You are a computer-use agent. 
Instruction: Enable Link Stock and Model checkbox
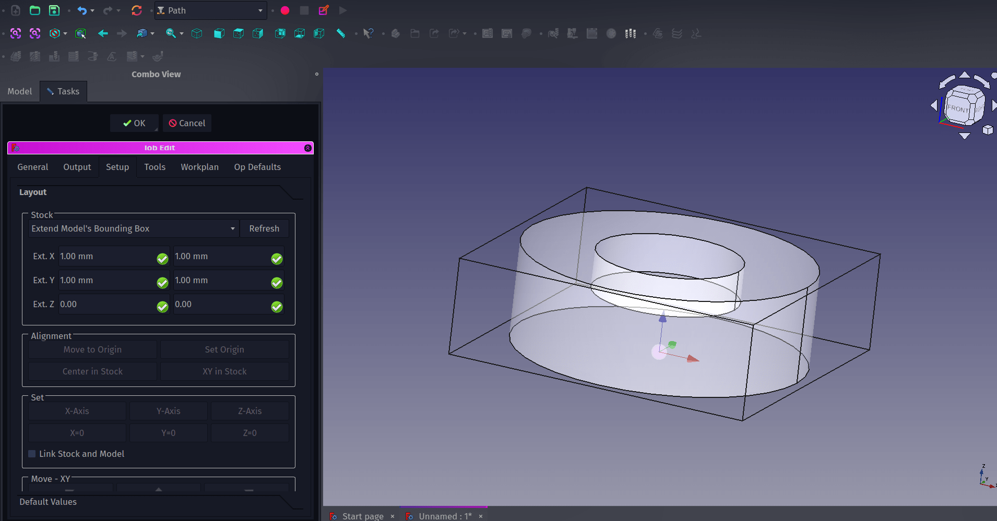click(32, 454)
